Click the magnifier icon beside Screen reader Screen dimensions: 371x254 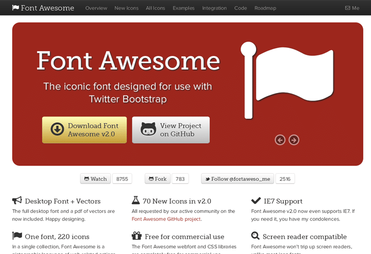pos(255,236)
